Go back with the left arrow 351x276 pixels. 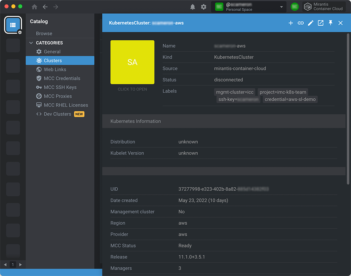pyautogui.click(x=45, y=7)
